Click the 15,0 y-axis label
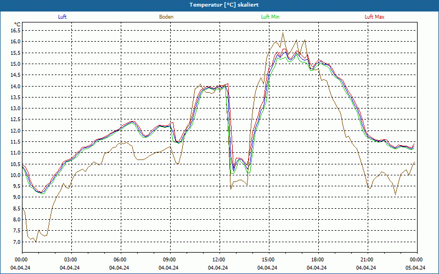The width and height of the screenshot is (439, 274). tap(16, 64)
